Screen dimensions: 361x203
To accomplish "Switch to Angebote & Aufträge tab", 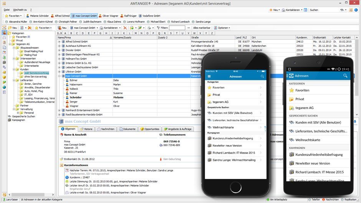I will point(177,129).
